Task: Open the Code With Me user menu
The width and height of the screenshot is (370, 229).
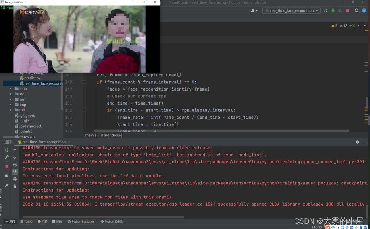Action: click(x=254, y=10)
